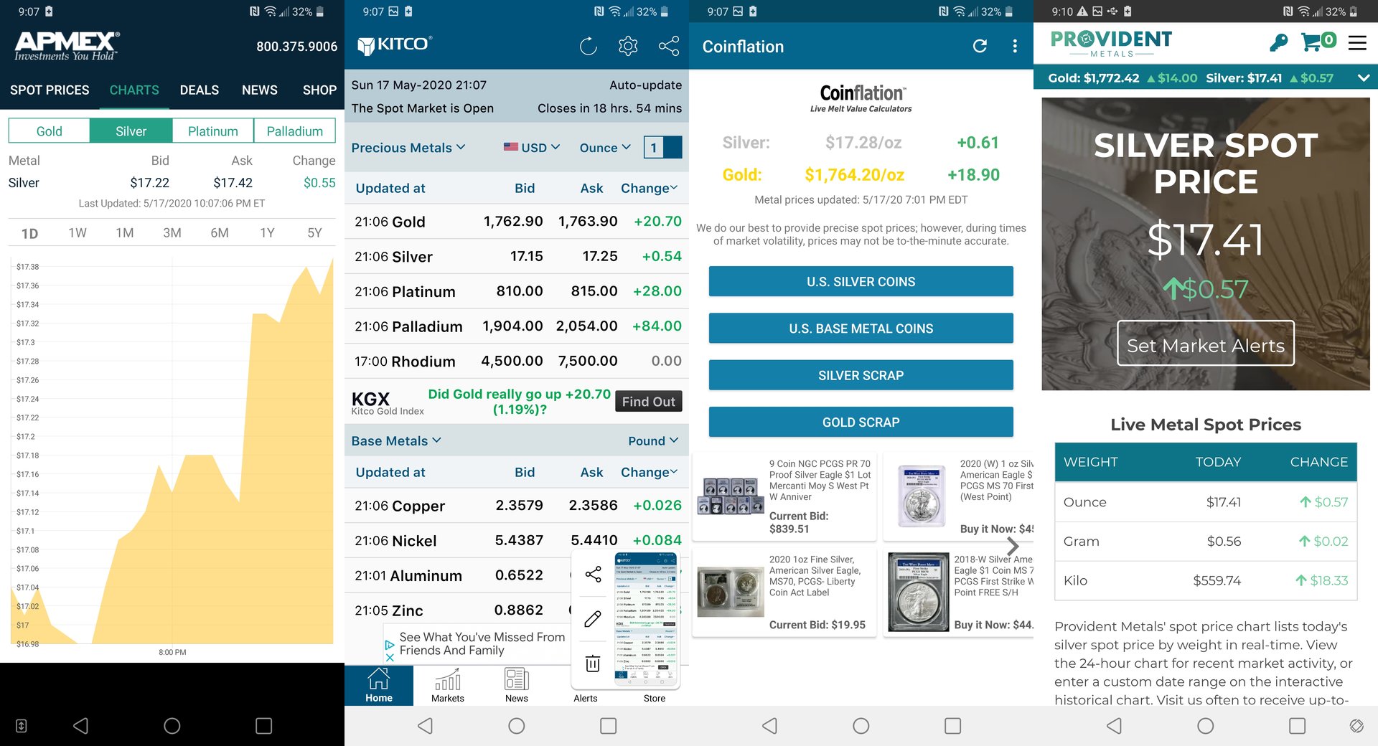The image size is (1378, 746).
Task: Delete screenshot using the trash icon
Action: tap(593, 664)
